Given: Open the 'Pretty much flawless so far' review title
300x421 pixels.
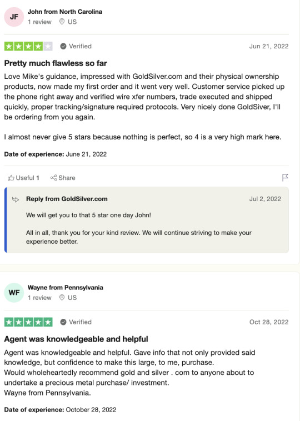Looking at the screenshot, I should pos(56,63).
